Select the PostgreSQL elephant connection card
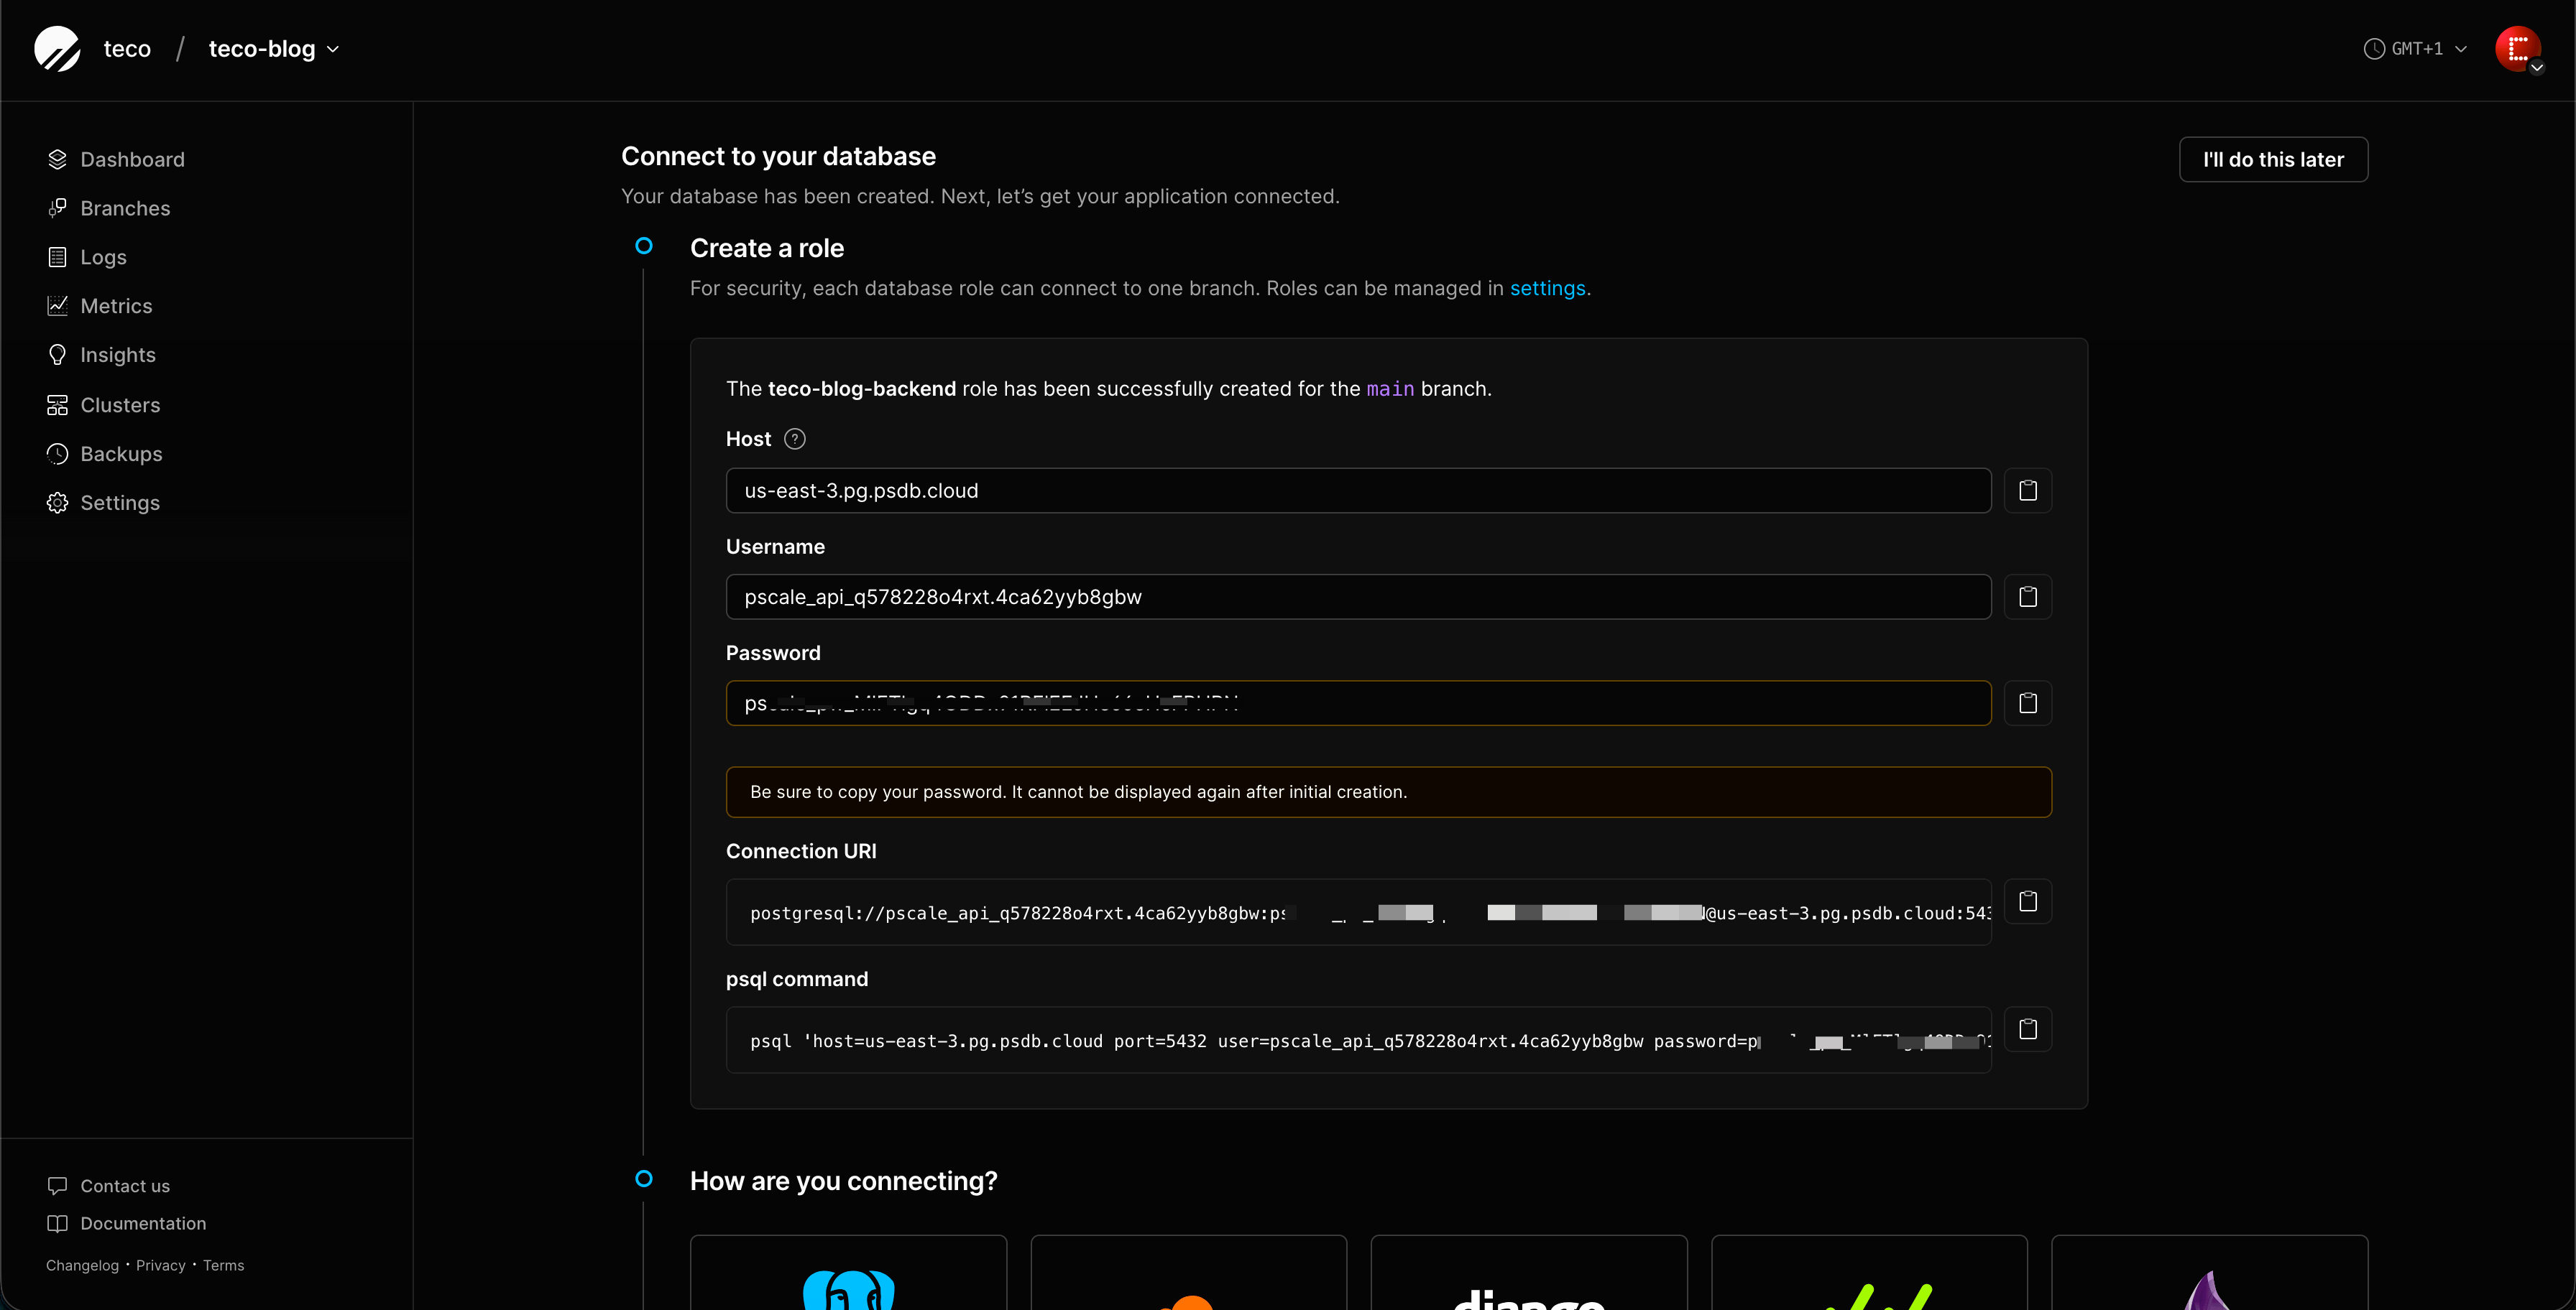 (848, 1273)
